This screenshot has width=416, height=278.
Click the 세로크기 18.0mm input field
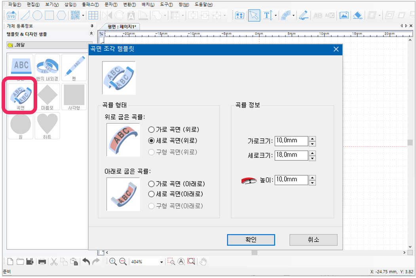tap(291, 155)
